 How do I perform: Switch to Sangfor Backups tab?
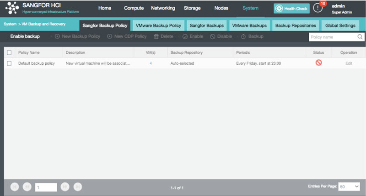tap(207, 26)
